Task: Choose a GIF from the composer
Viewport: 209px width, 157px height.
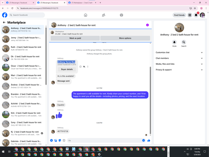Action: coord(64,140)
